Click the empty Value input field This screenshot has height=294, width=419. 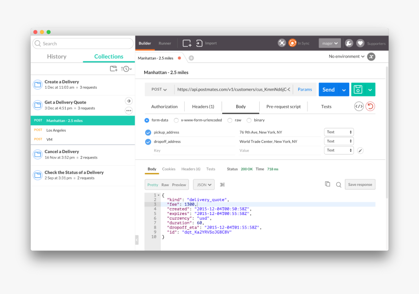pyautogui.click(x=280, y=151)
